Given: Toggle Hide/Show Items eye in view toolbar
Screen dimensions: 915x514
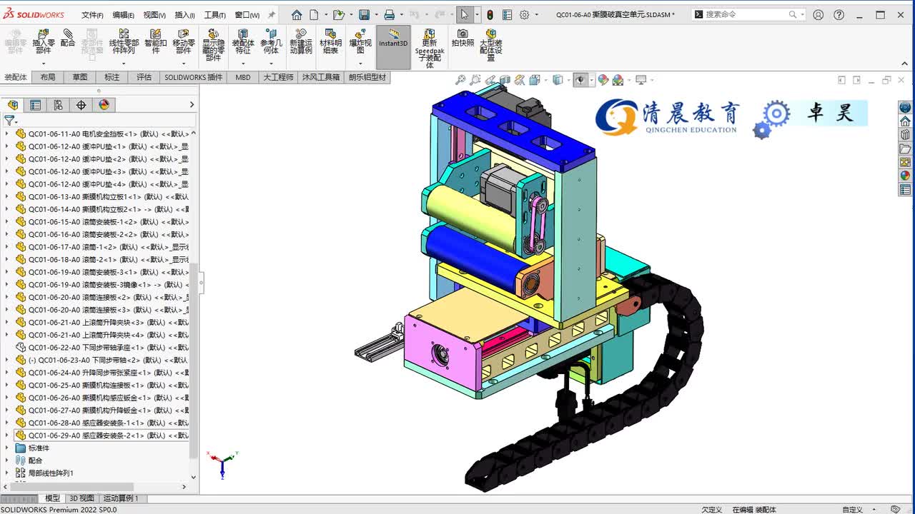Looking at the screenshot, I should click(580, 80).
